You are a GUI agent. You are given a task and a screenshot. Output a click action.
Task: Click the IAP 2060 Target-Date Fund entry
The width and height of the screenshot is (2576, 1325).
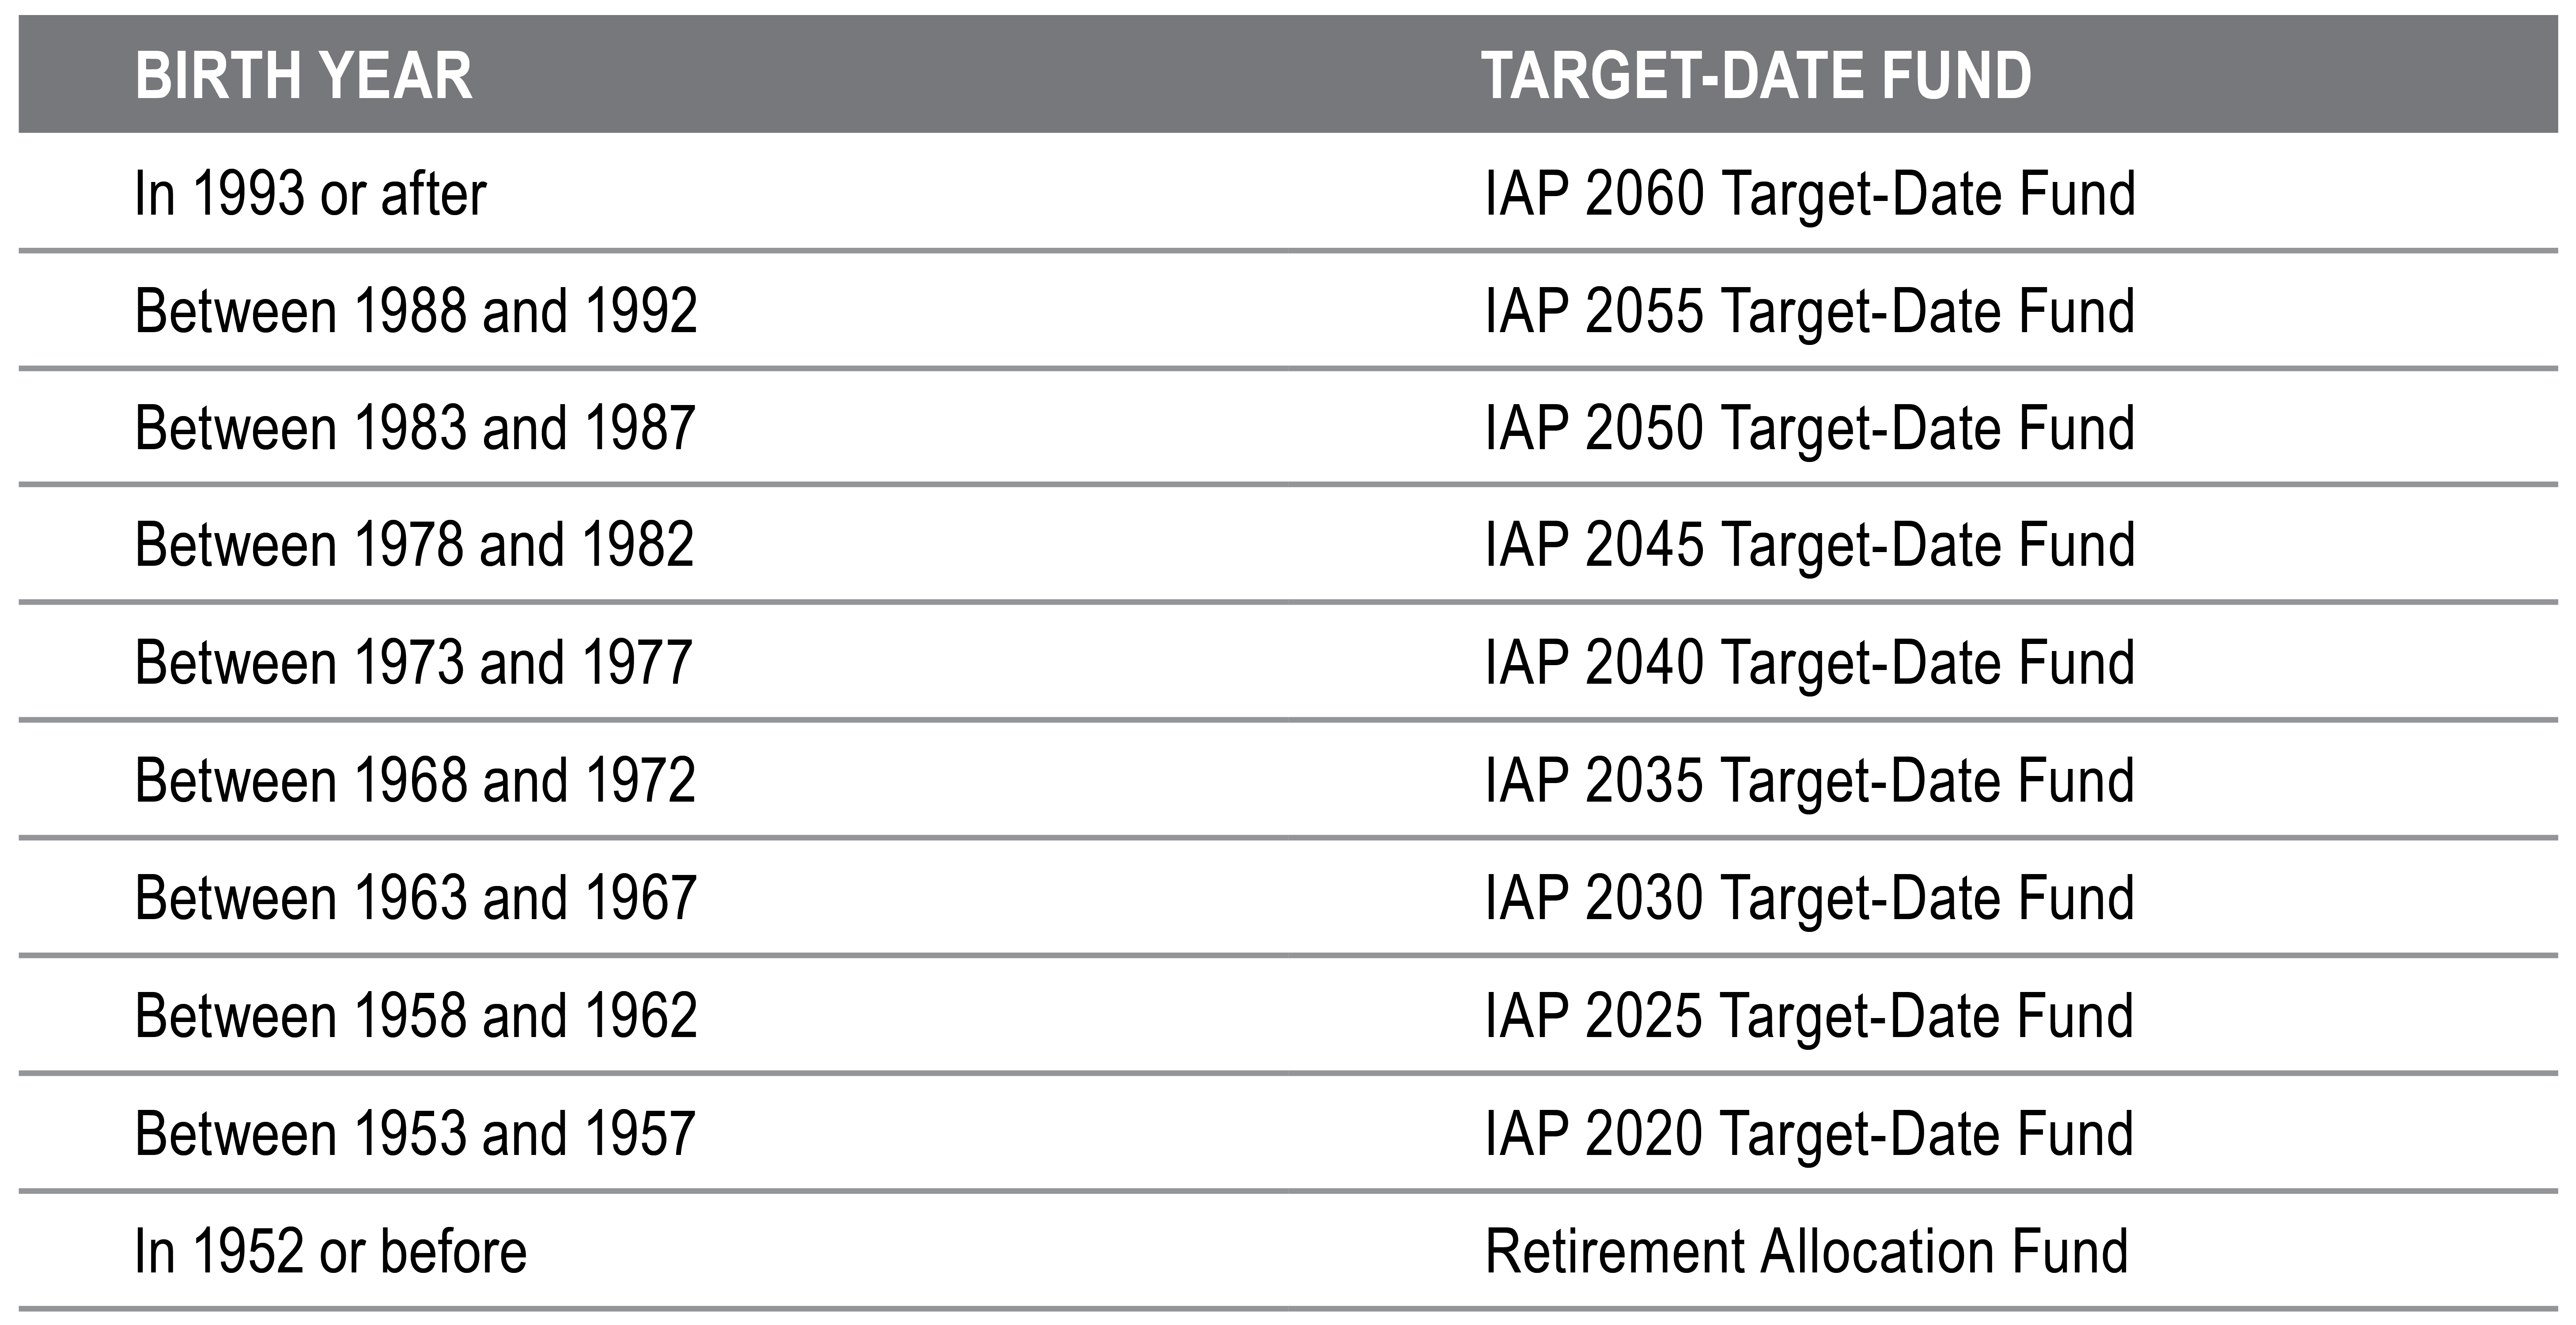pyautogui.click(x=1810, y=193)
